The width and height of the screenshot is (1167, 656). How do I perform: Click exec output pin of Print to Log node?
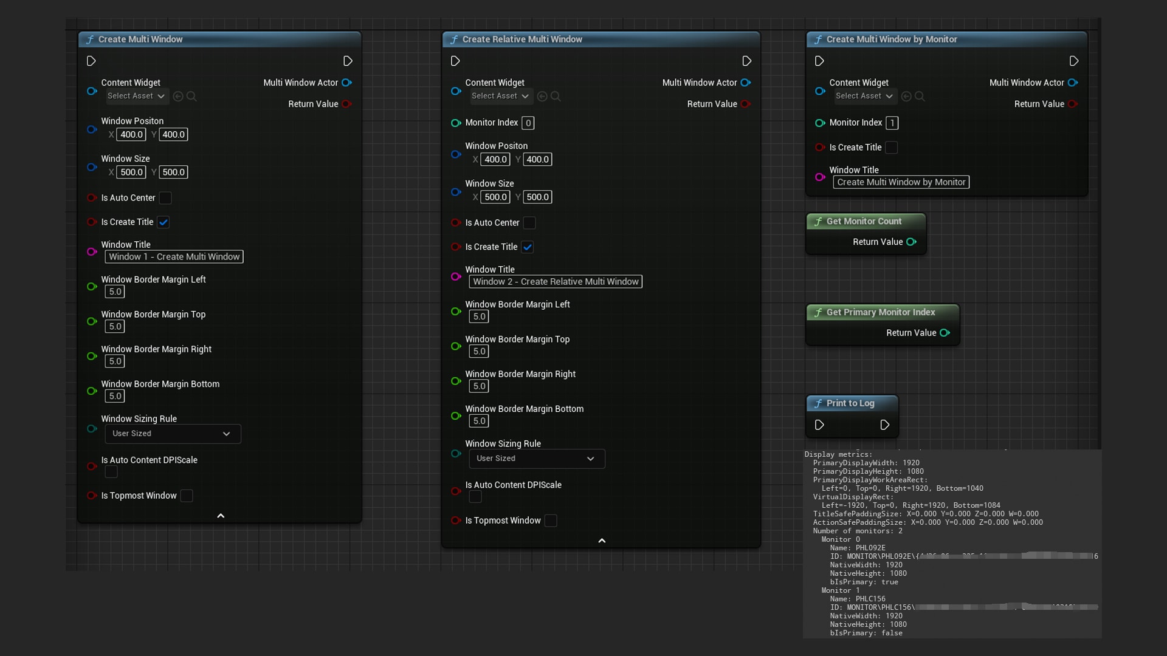pyautogui.click(x=885, y=425)
